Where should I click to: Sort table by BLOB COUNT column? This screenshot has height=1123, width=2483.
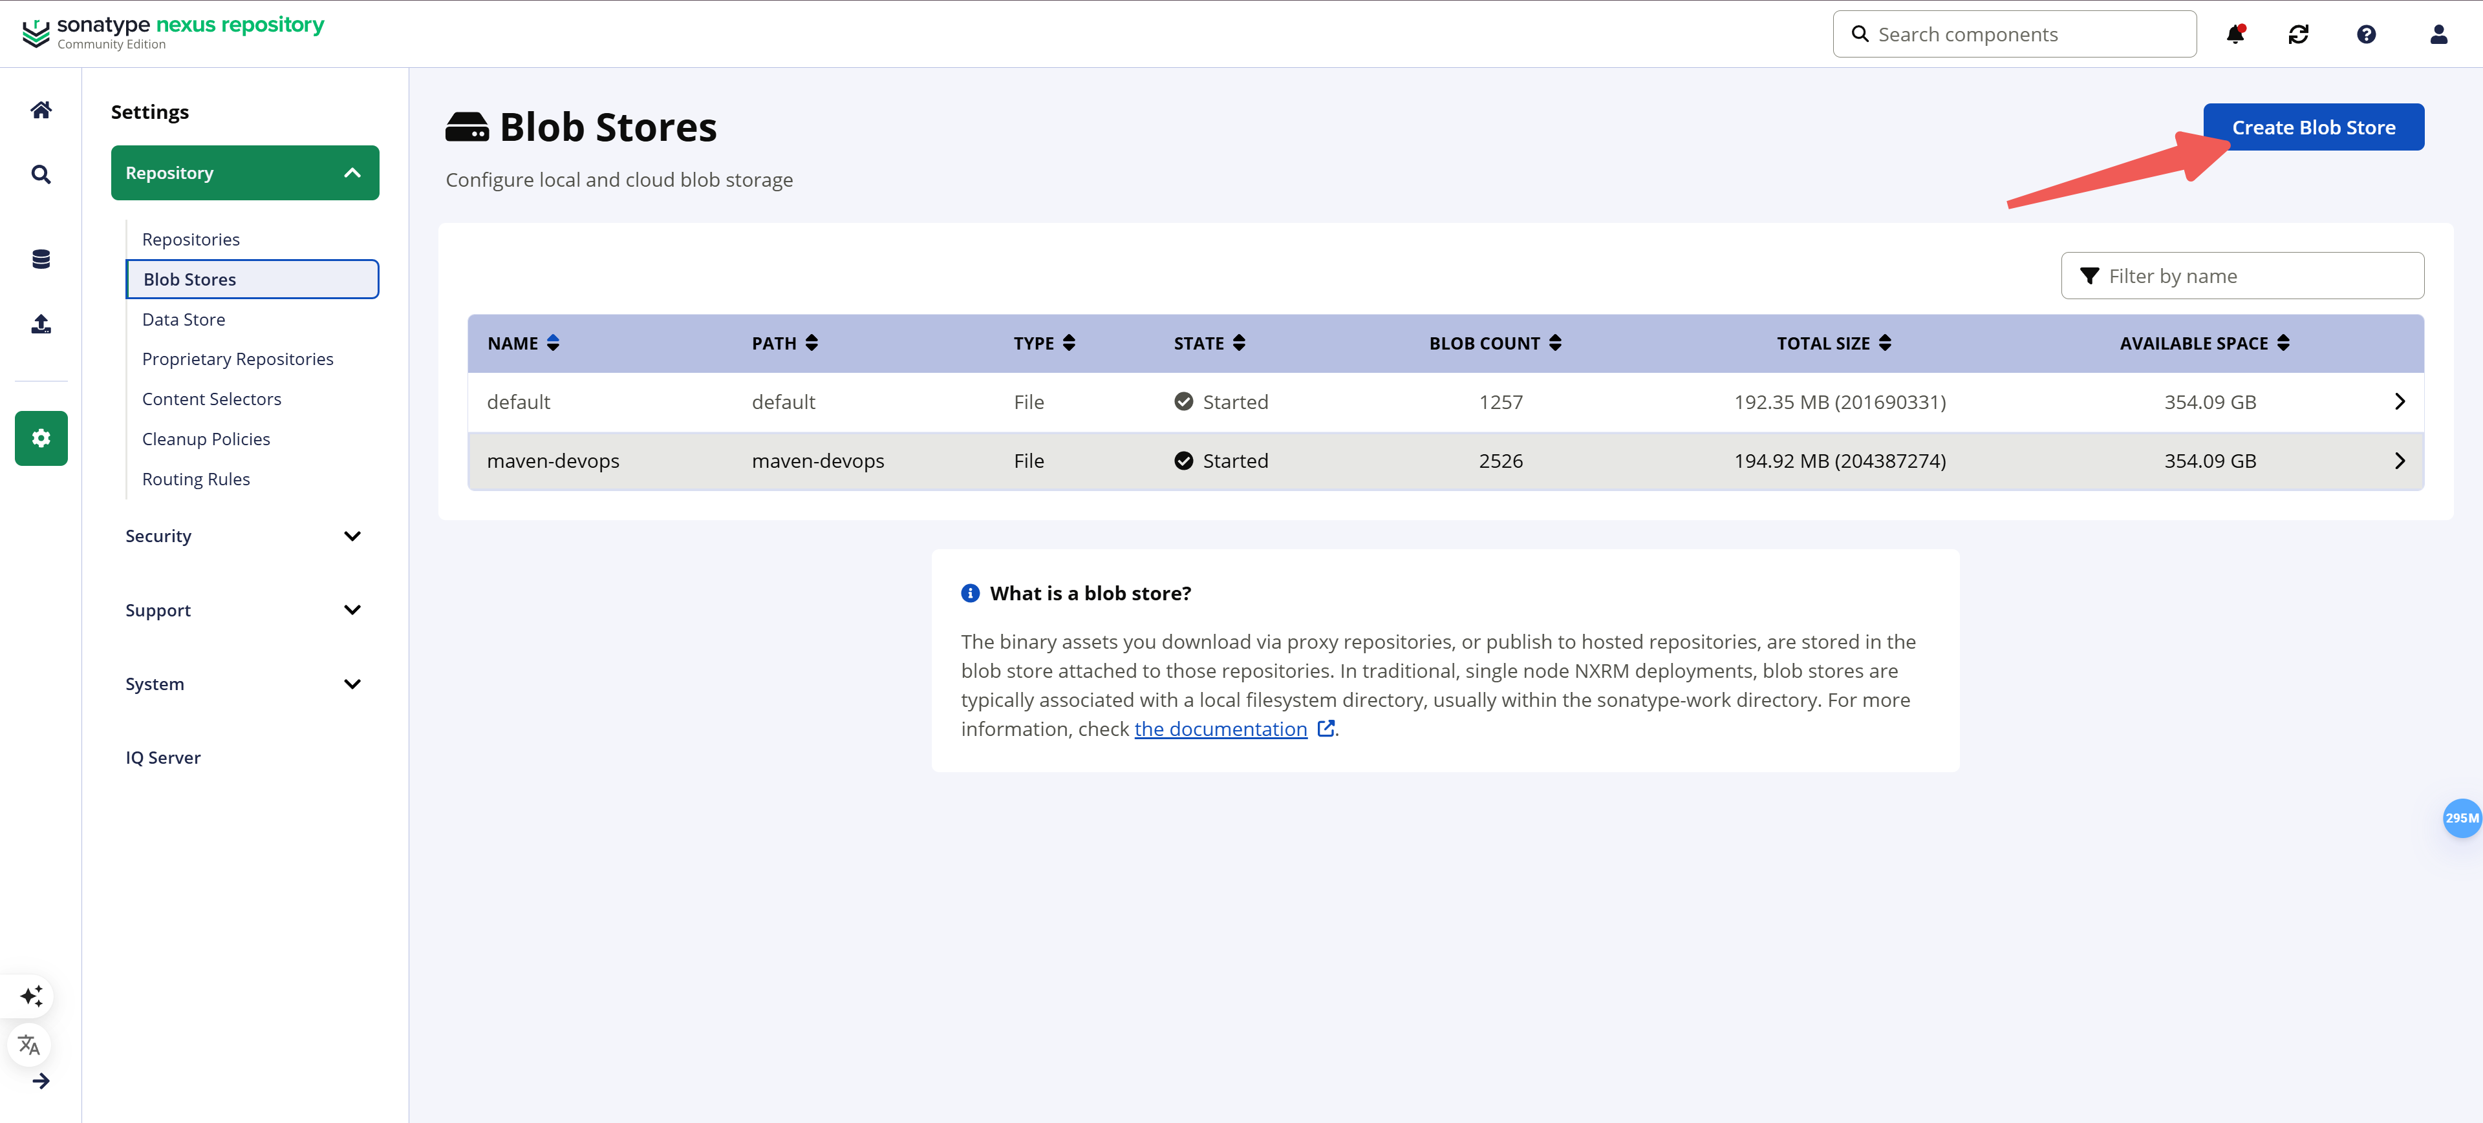click(x=1495, y=343)
